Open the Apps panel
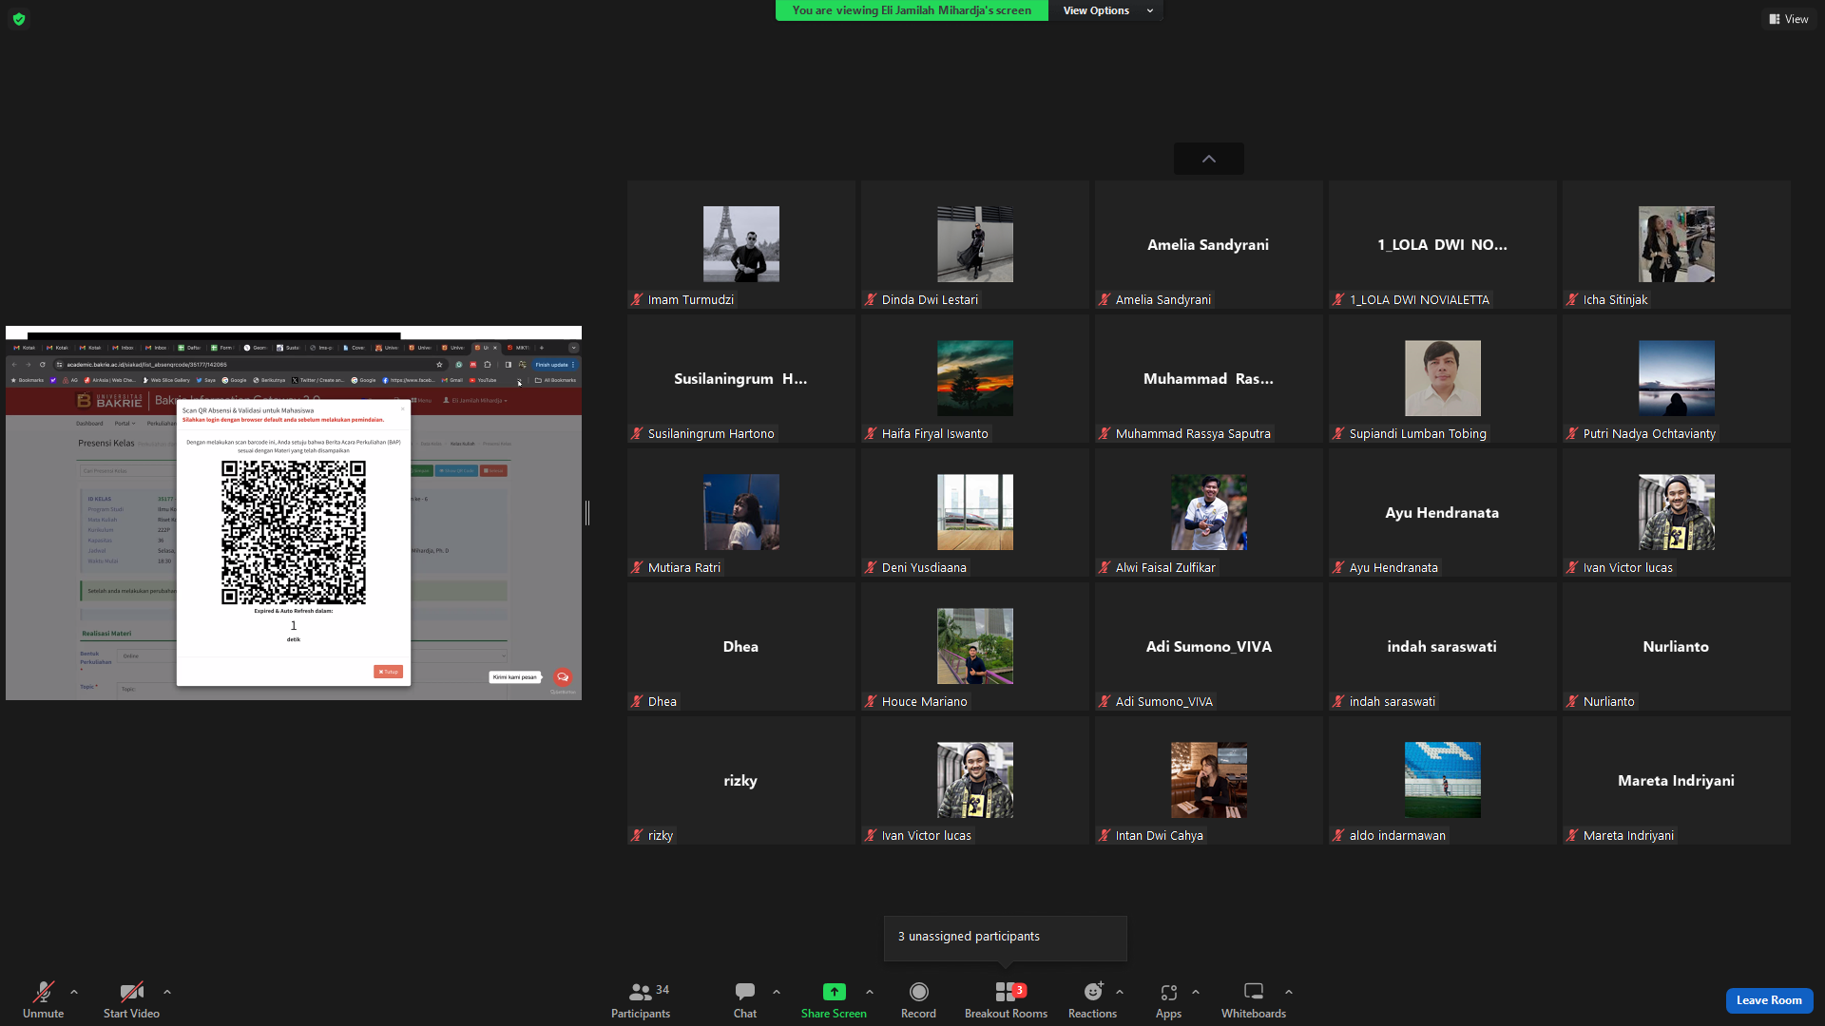This screenshot has height=1026, width=1825. point(1168,999)
